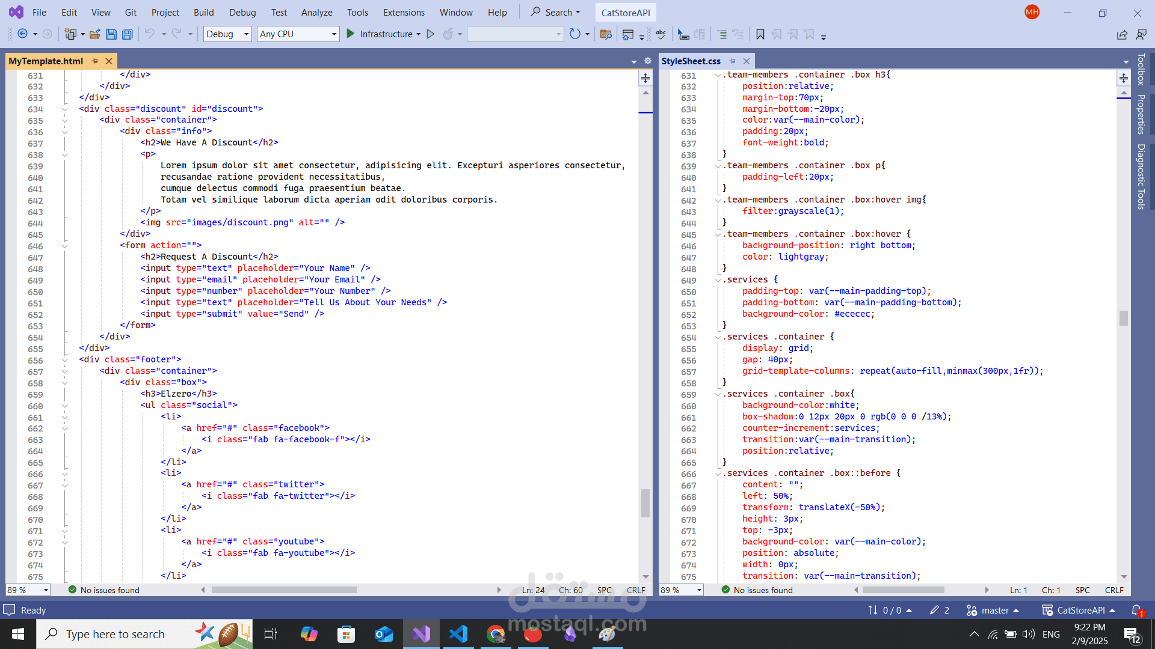Image resolution: width=1155 pixels, height=649 pixels.
Task: Switch to the StyleSheet.css tab
Action: tap(691, 61)
